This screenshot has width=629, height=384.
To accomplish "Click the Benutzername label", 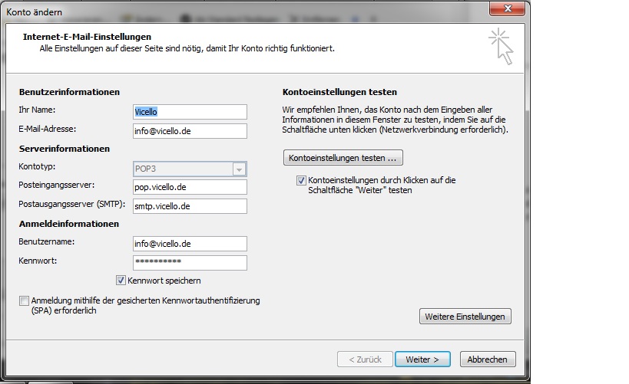I will (47, 242).
